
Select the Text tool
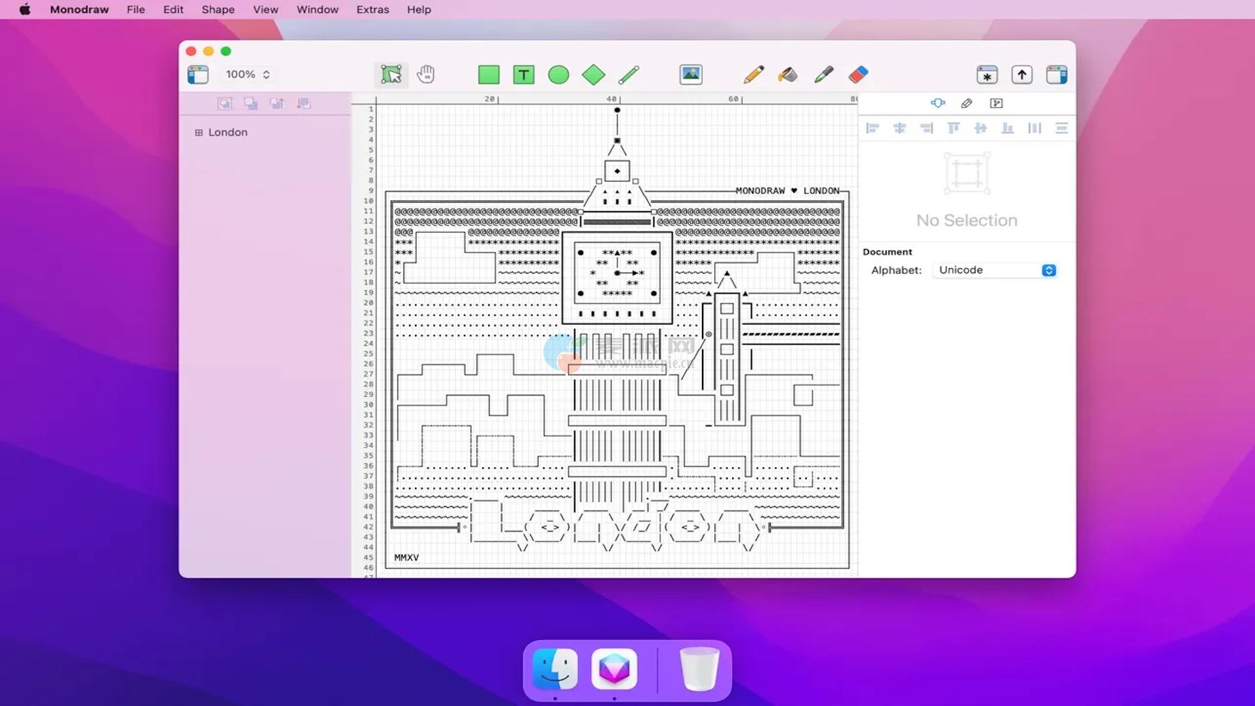[x=524, y=75]
